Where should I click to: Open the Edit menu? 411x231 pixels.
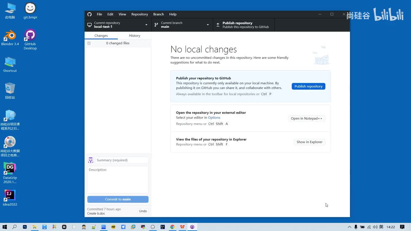click(x=110, y=14)
